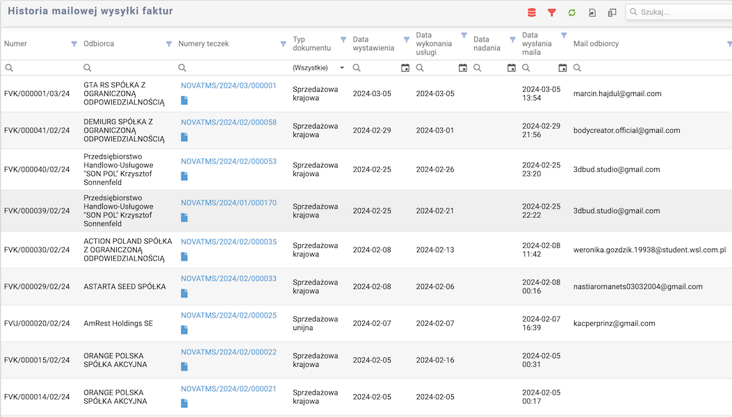Open filter funnel for Numery teczek column

[x=283, y=44]
